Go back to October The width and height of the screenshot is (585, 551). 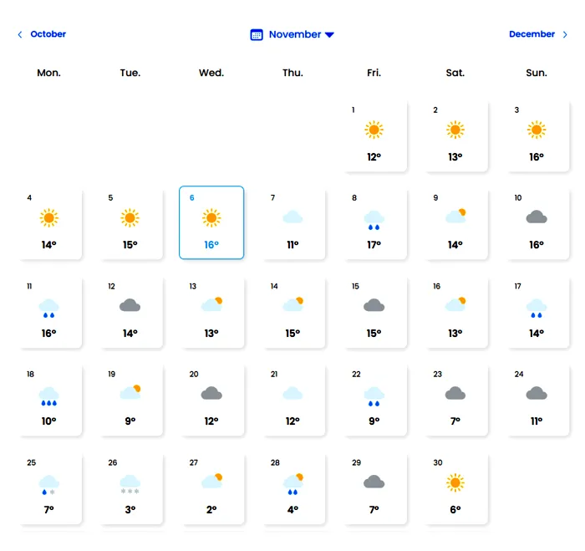pos(48,34)
